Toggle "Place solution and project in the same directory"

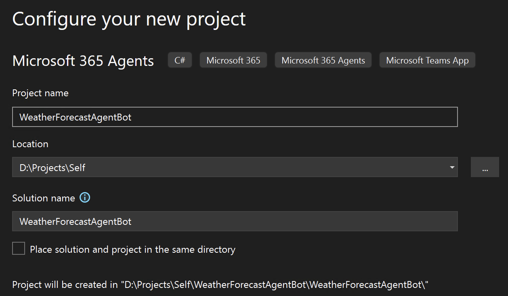point(19,248)
